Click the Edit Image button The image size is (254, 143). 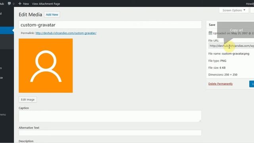tap(28, 100)
